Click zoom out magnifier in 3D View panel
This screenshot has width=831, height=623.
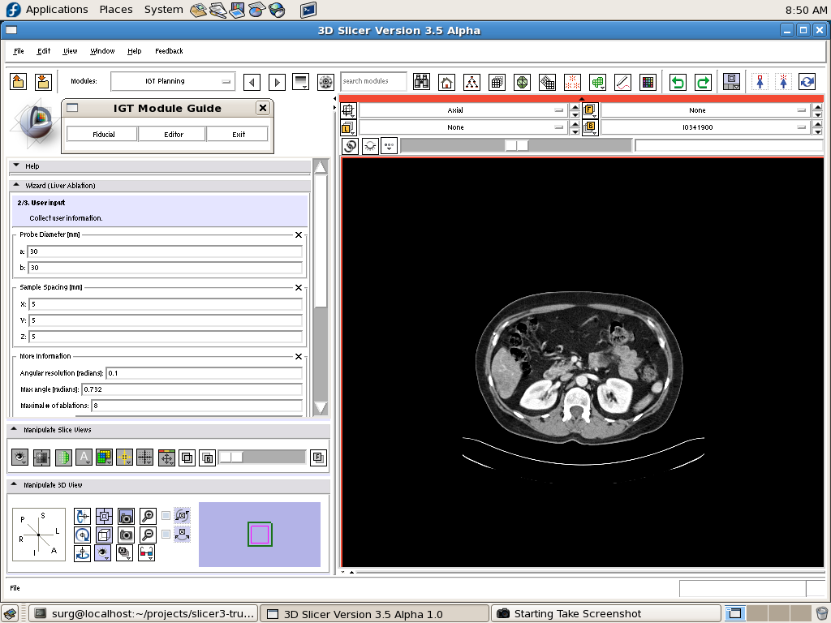point(148,535)
